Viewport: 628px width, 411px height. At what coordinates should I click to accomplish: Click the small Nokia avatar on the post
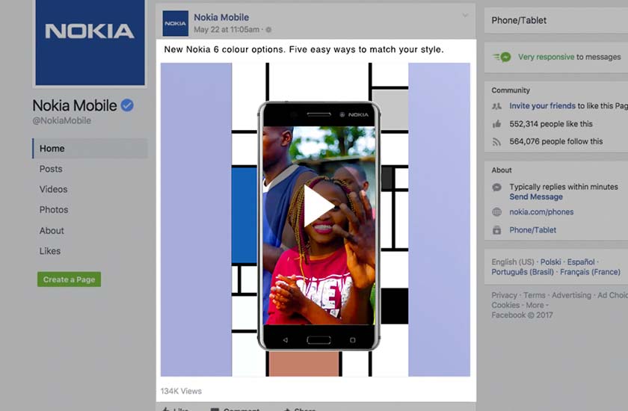[176, 23]
